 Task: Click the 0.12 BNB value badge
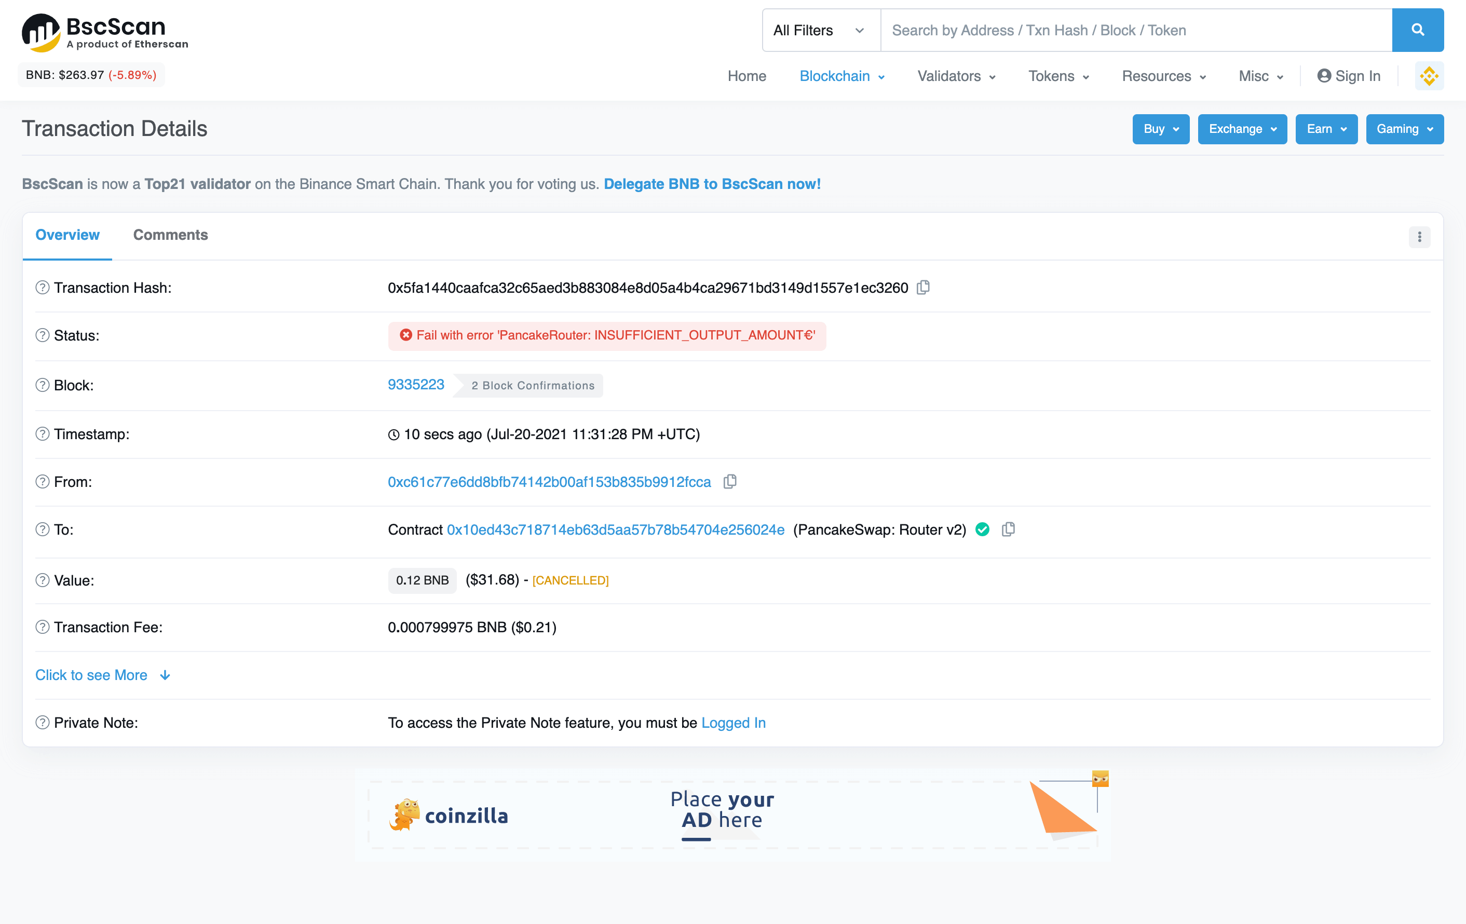[422, 580]
